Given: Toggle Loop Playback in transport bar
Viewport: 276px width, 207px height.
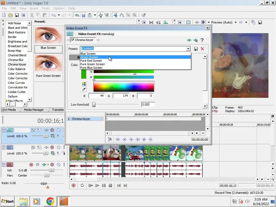Looking at the screenshot, I should (x=82, y=185).
